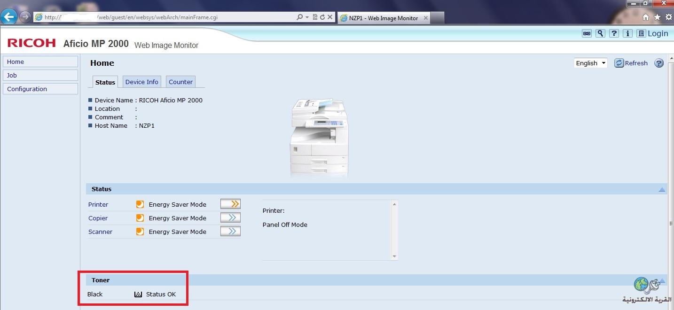
Task: Click Copier details double-arrow button
Action: [x=230, y=217]
